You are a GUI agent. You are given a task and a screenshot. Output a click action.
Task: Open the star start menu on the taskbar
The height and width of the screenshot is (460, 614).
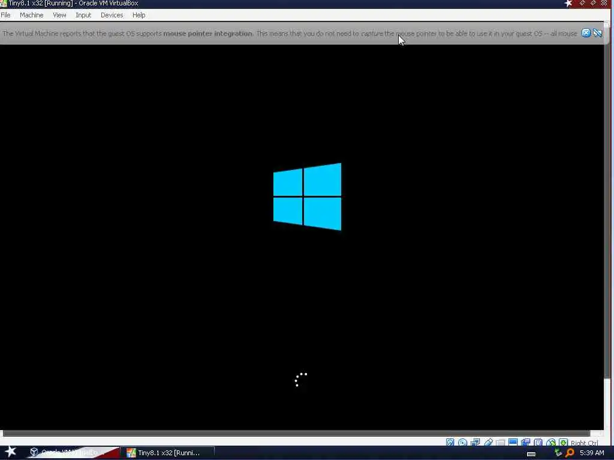pos(11,452)
